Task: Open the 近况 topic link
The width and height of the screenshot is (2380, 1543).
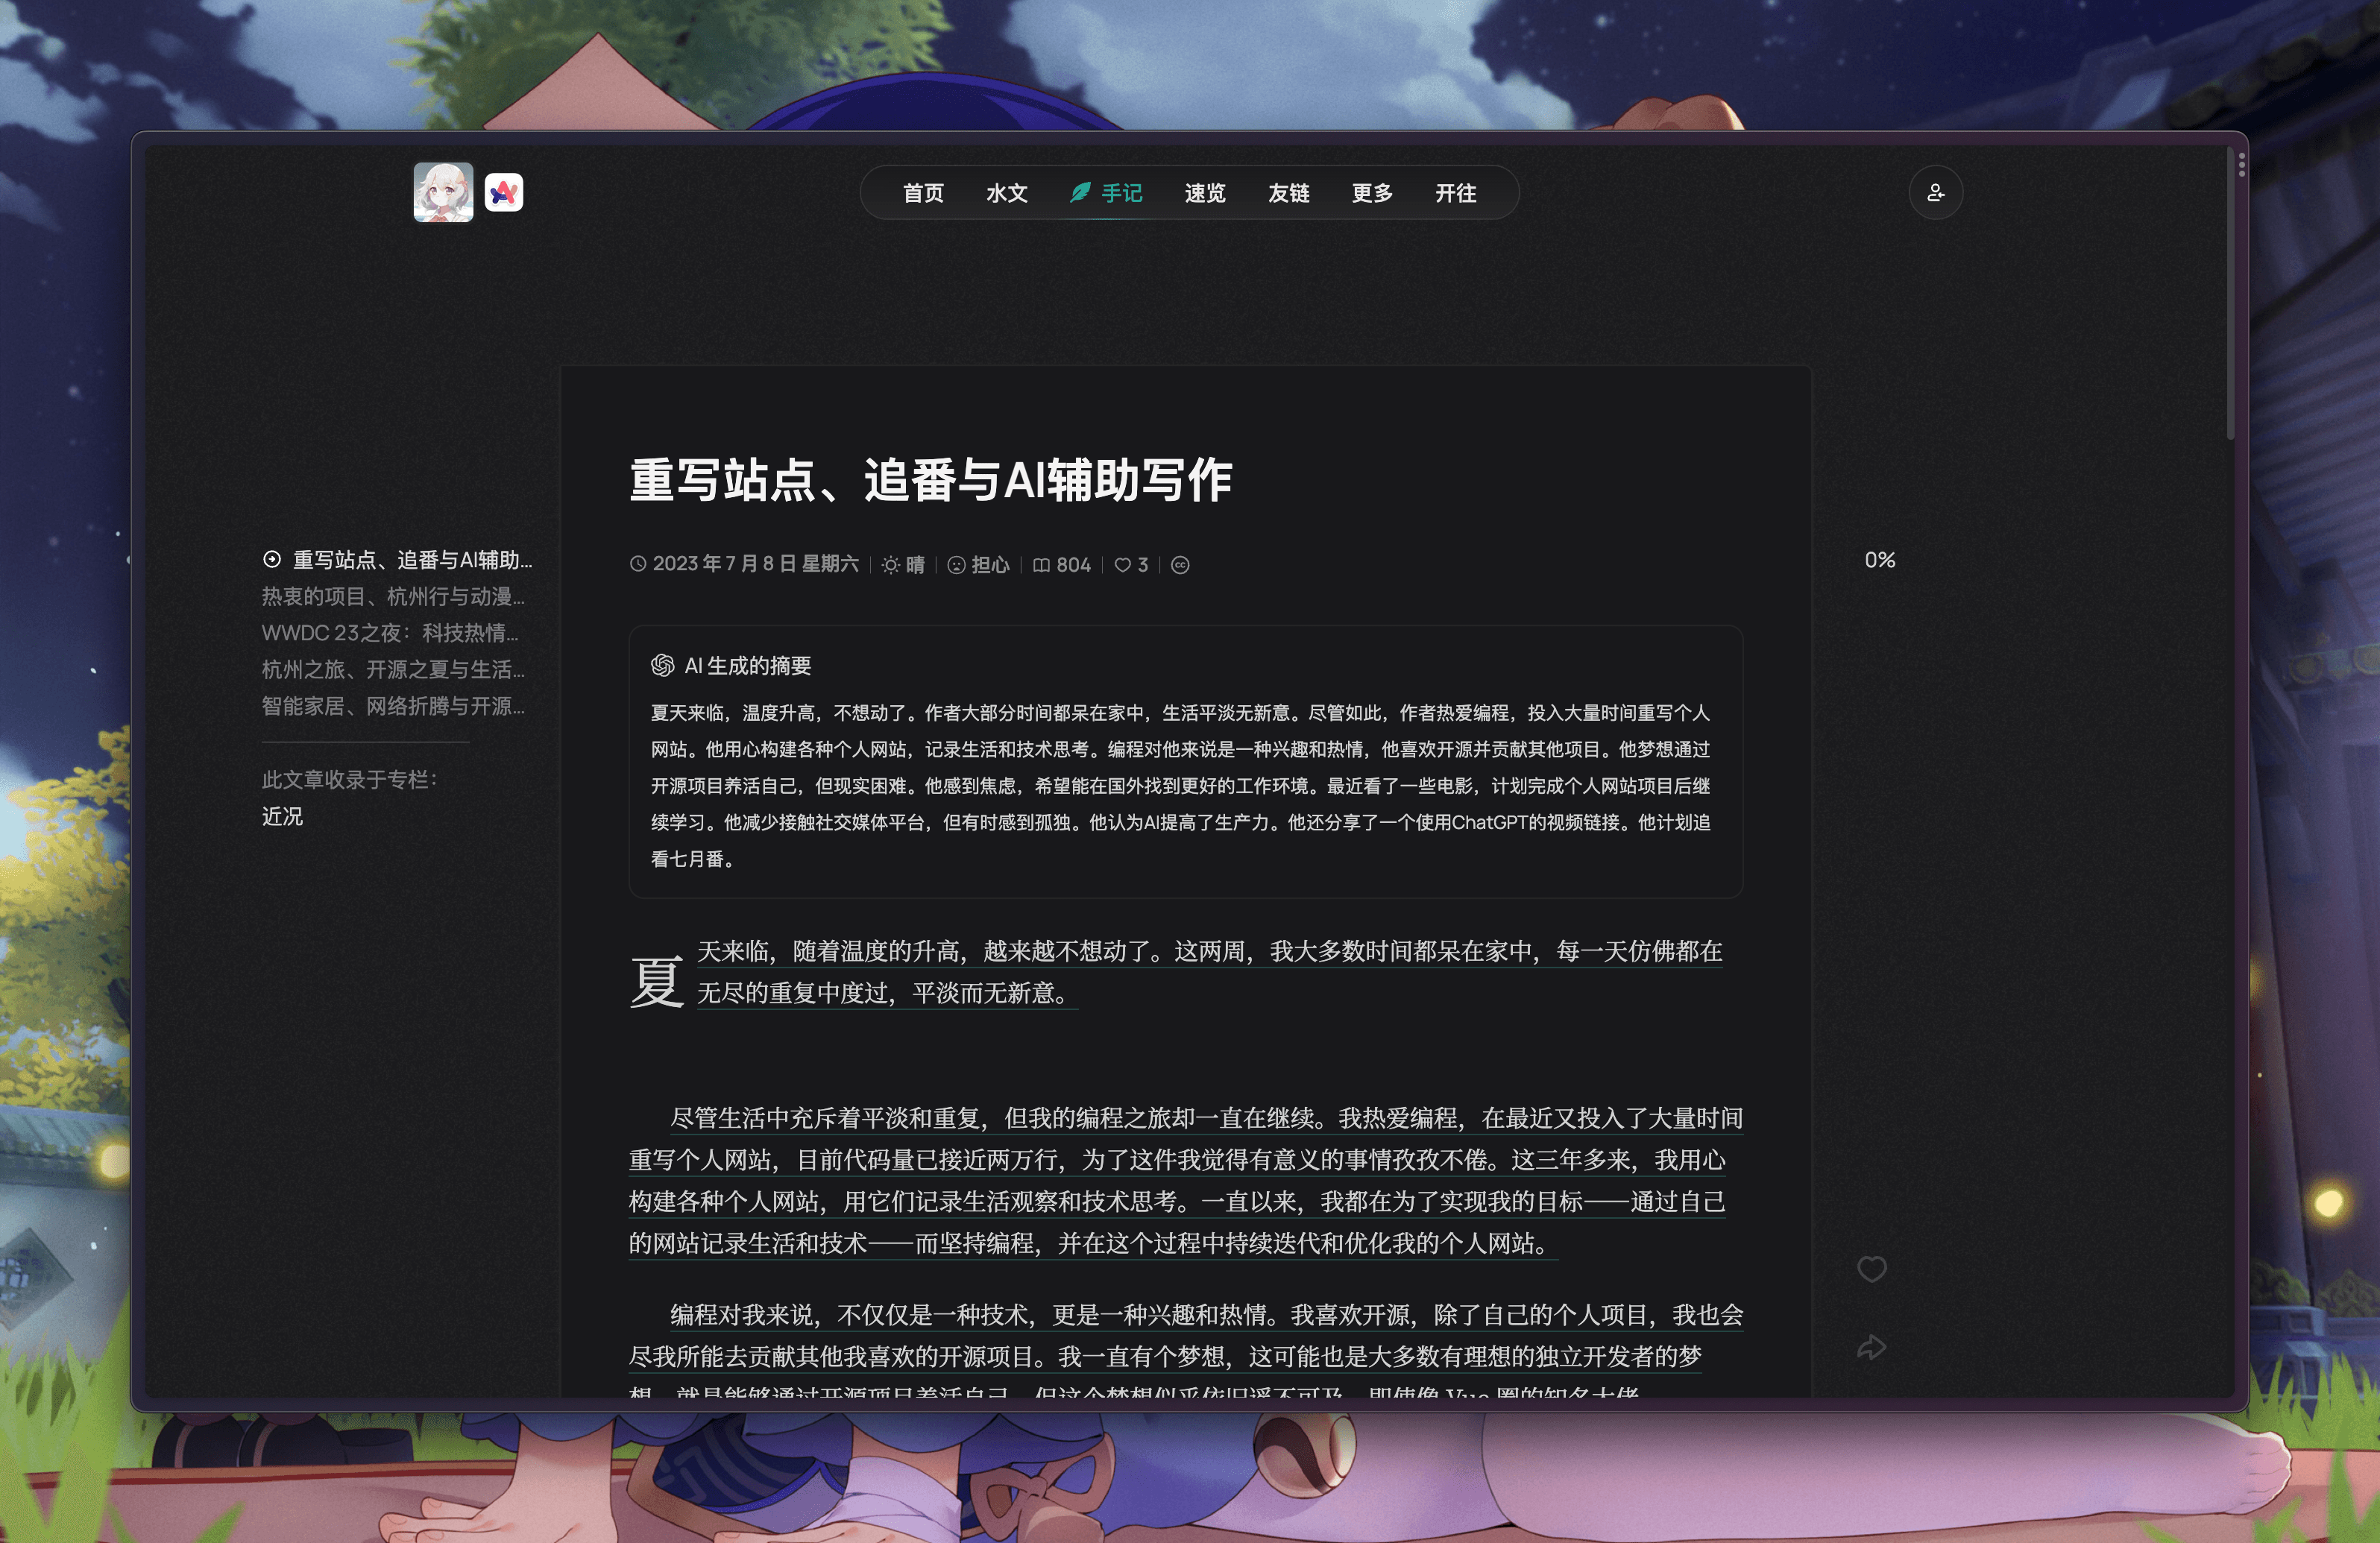Action: [282, 817]
